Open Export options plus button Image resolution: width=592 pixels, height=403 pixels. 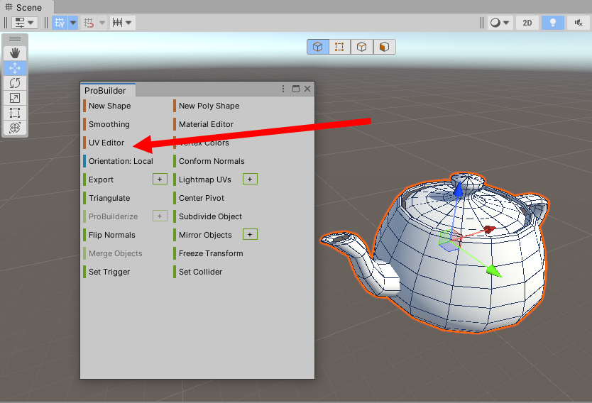pos(160,180)
